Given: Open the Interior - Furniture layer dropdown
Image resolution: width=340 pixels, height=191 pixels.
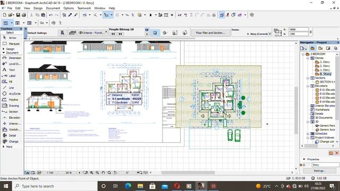Looking at the screenshot, I should (x=93, y=33).
